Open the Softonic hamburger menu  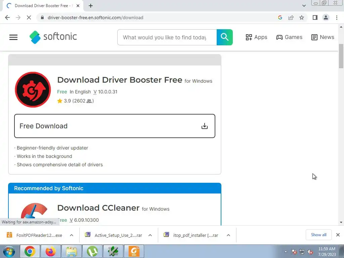coord(13,37)
